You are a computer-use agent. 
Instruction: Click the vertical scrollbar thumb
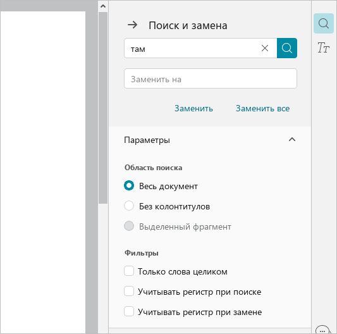pyautogui.click(x=103, y=108)
